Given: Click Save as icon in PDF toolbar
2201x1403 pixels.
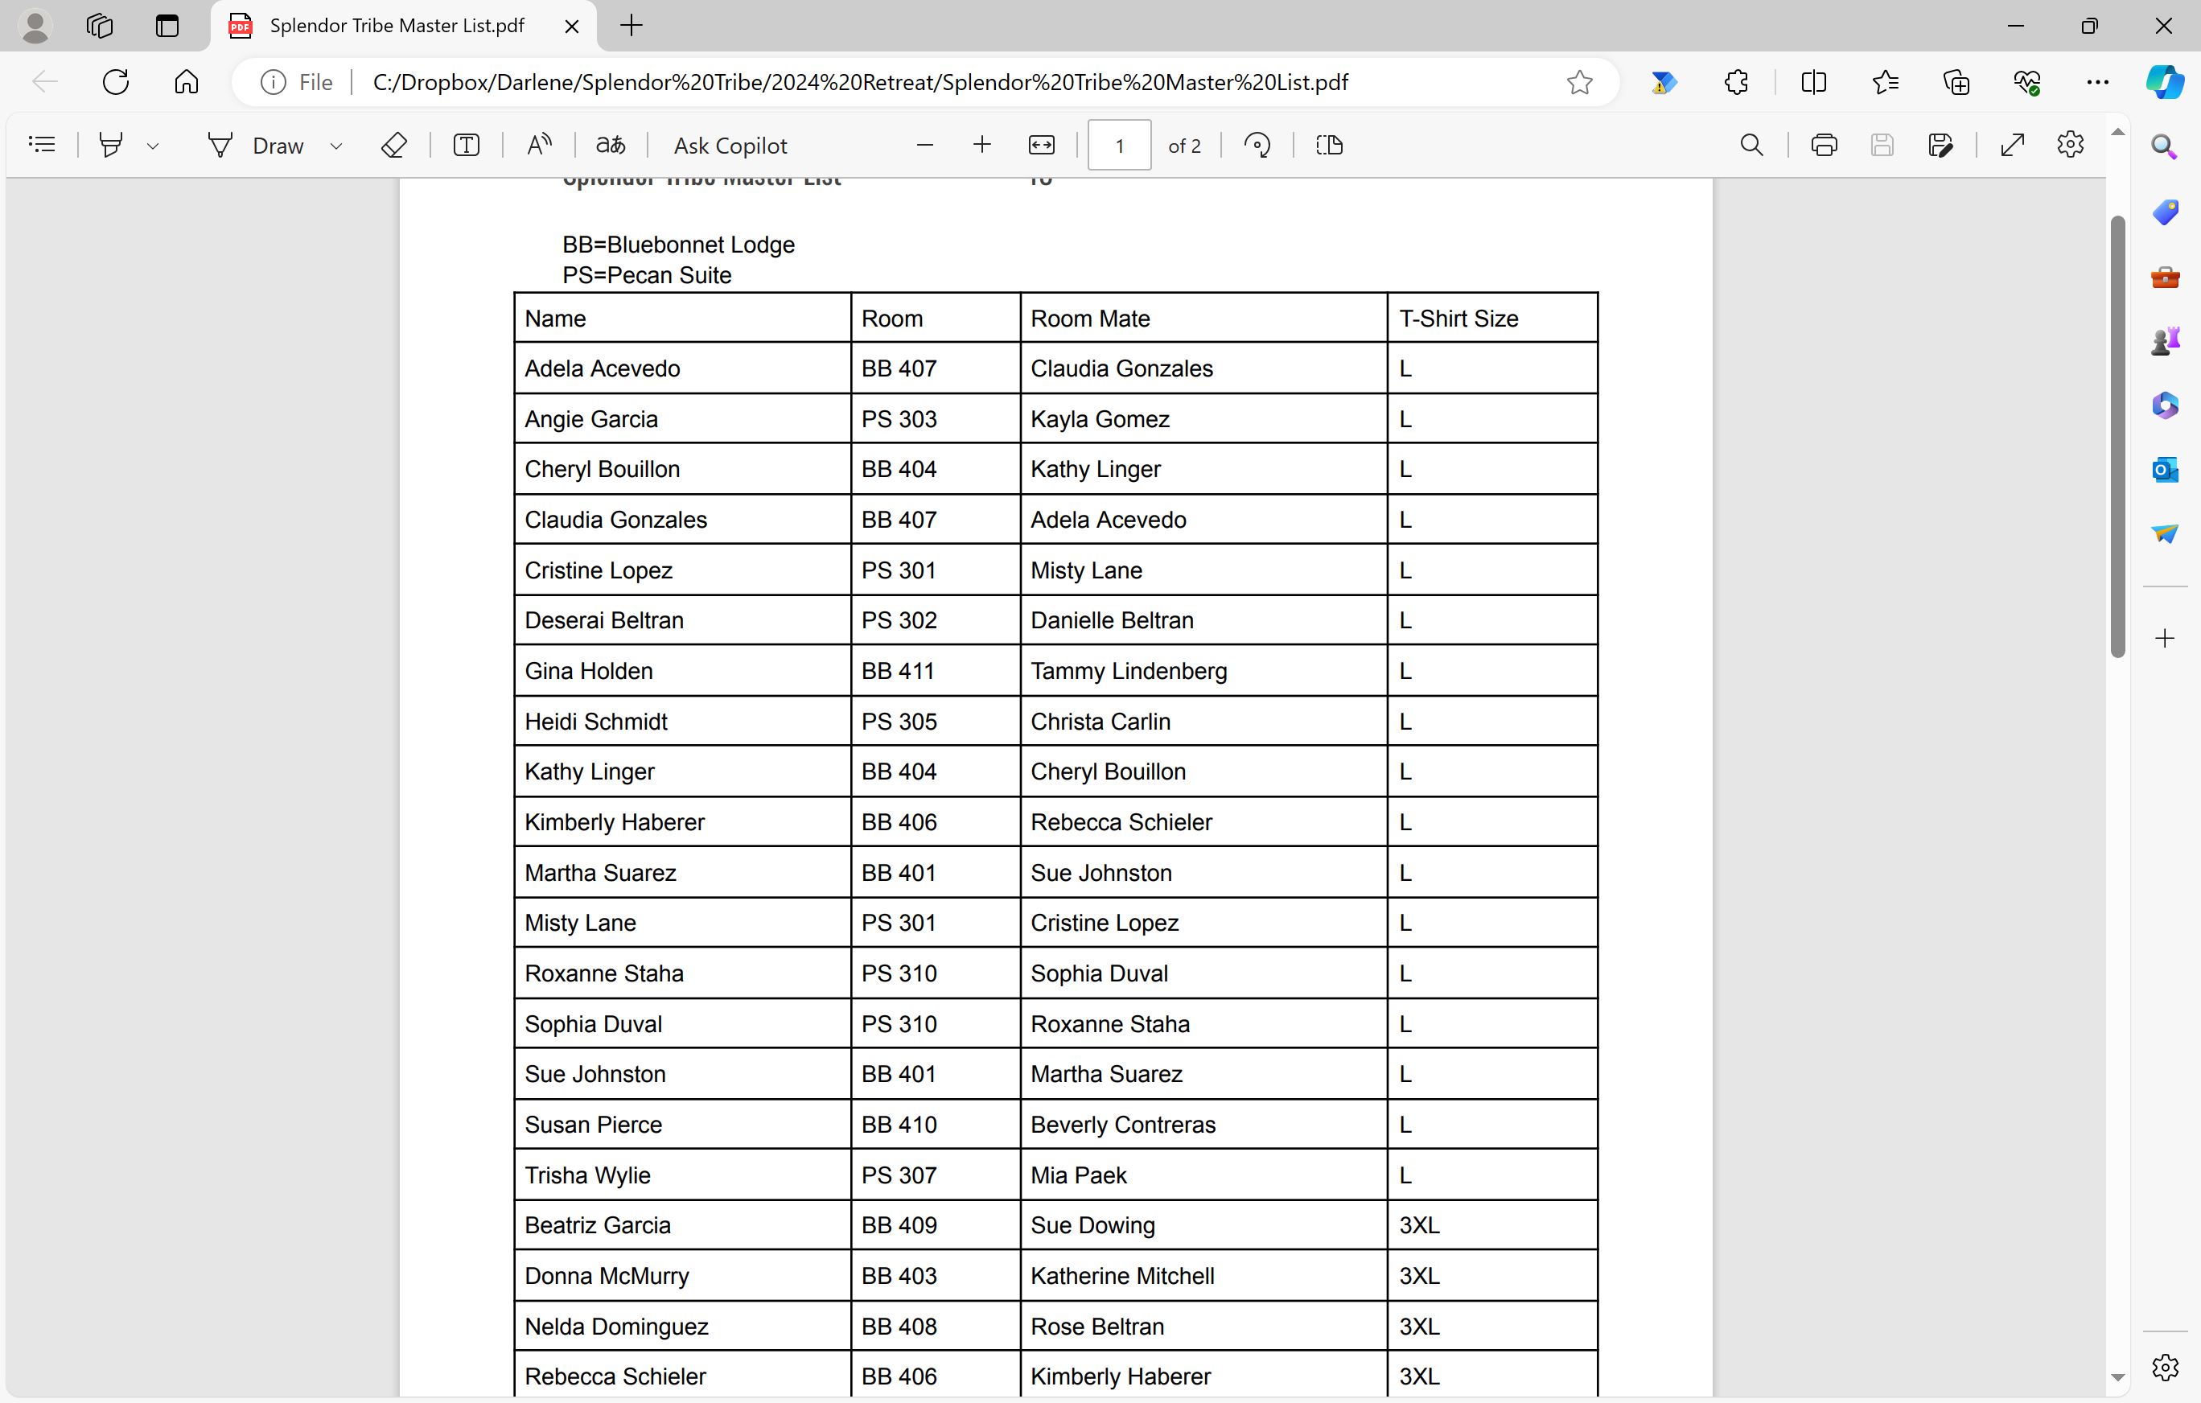Looking at the screenshot, I should tap(1940, 145).
